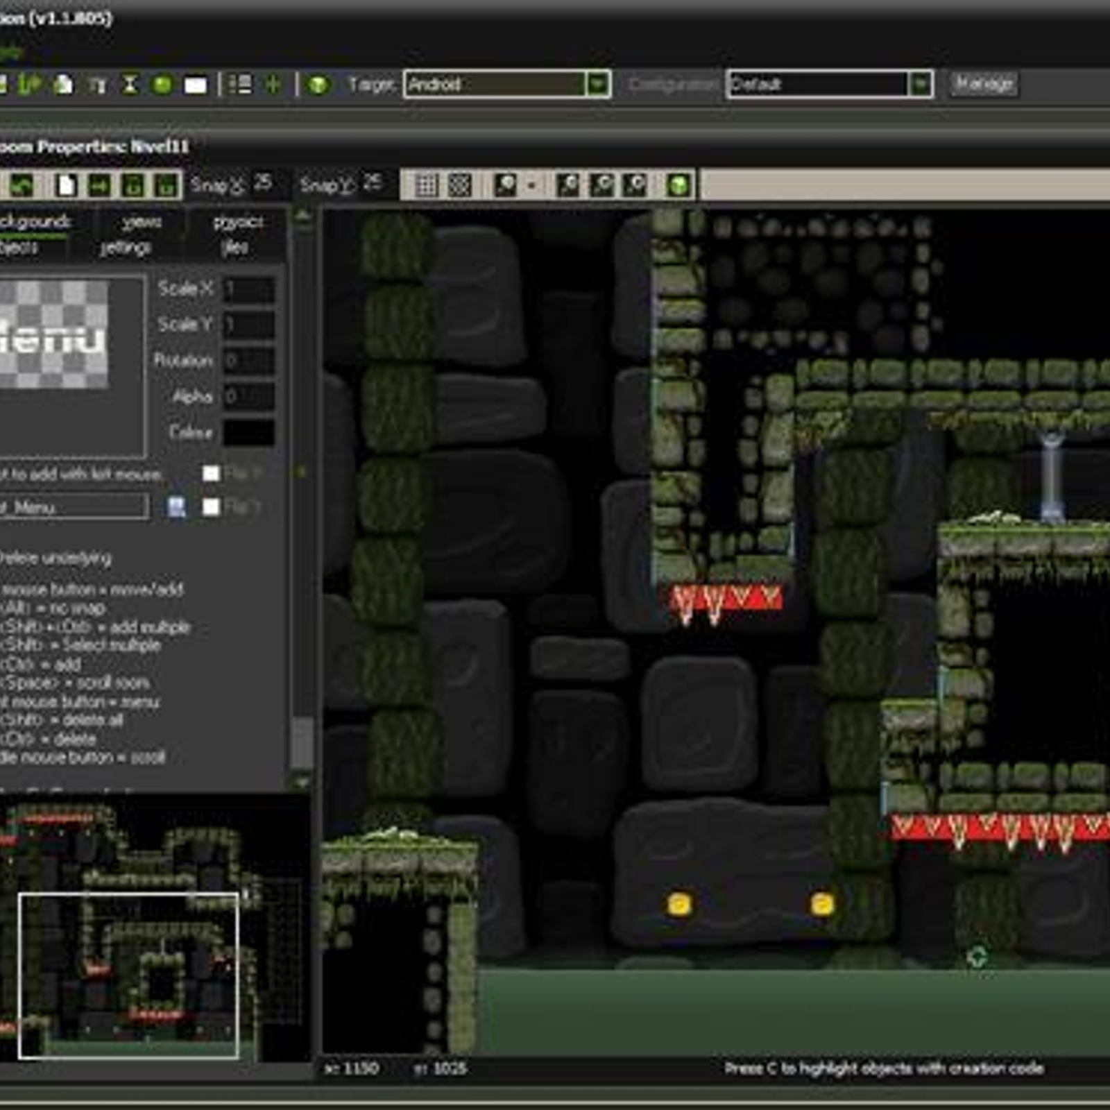Click the green globe help icon
This screenshot has width=1110, height=1110.
[318, 85]
